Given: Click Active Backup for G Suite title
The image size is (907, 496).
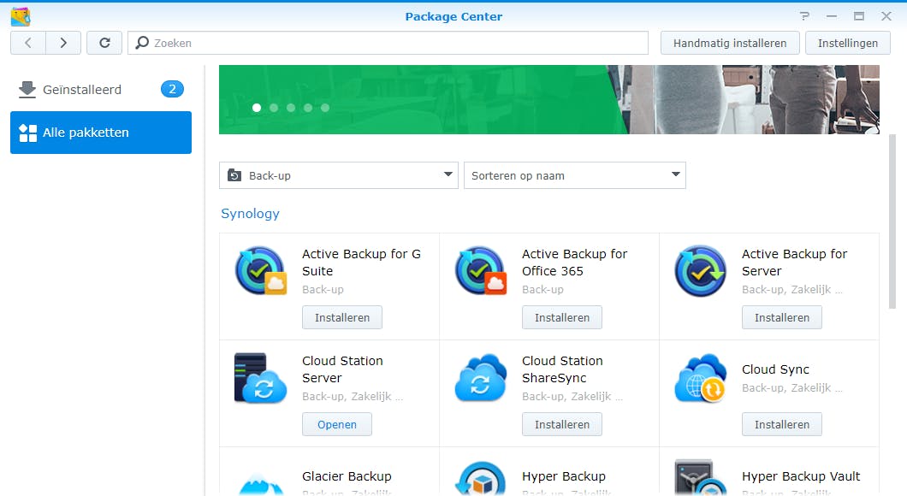Looking at the screenshot, I should 362,263.
